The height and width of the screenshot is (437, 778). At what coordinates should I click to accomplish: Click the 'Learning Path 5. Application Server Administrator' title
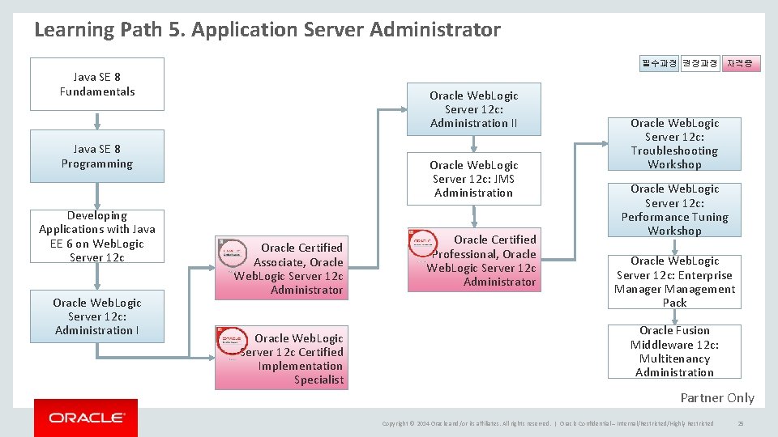(x=267, y=29)
